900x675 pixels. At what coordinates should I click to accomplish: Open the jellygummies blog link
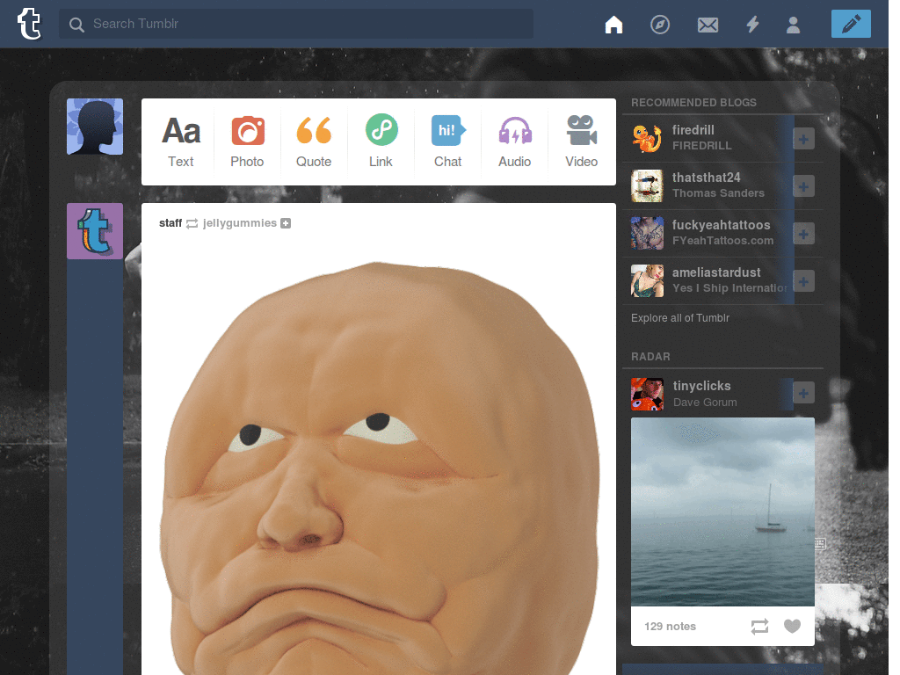click(x=239, y=223)
